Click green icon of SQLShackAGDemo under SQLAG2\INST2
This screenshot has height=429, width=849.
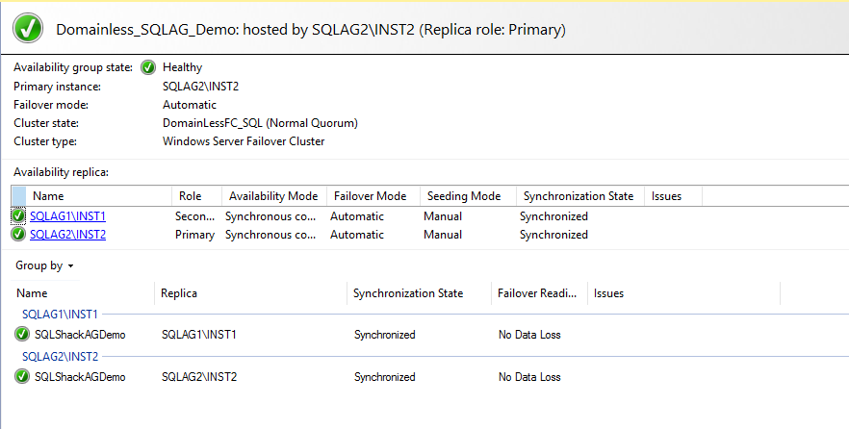coord(22,377)
